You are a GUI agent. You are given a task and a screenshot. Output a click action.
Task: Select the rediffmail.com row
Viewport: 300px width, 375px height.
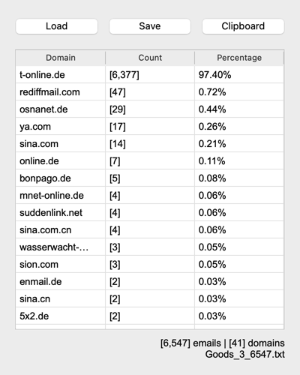pos(150,92)
